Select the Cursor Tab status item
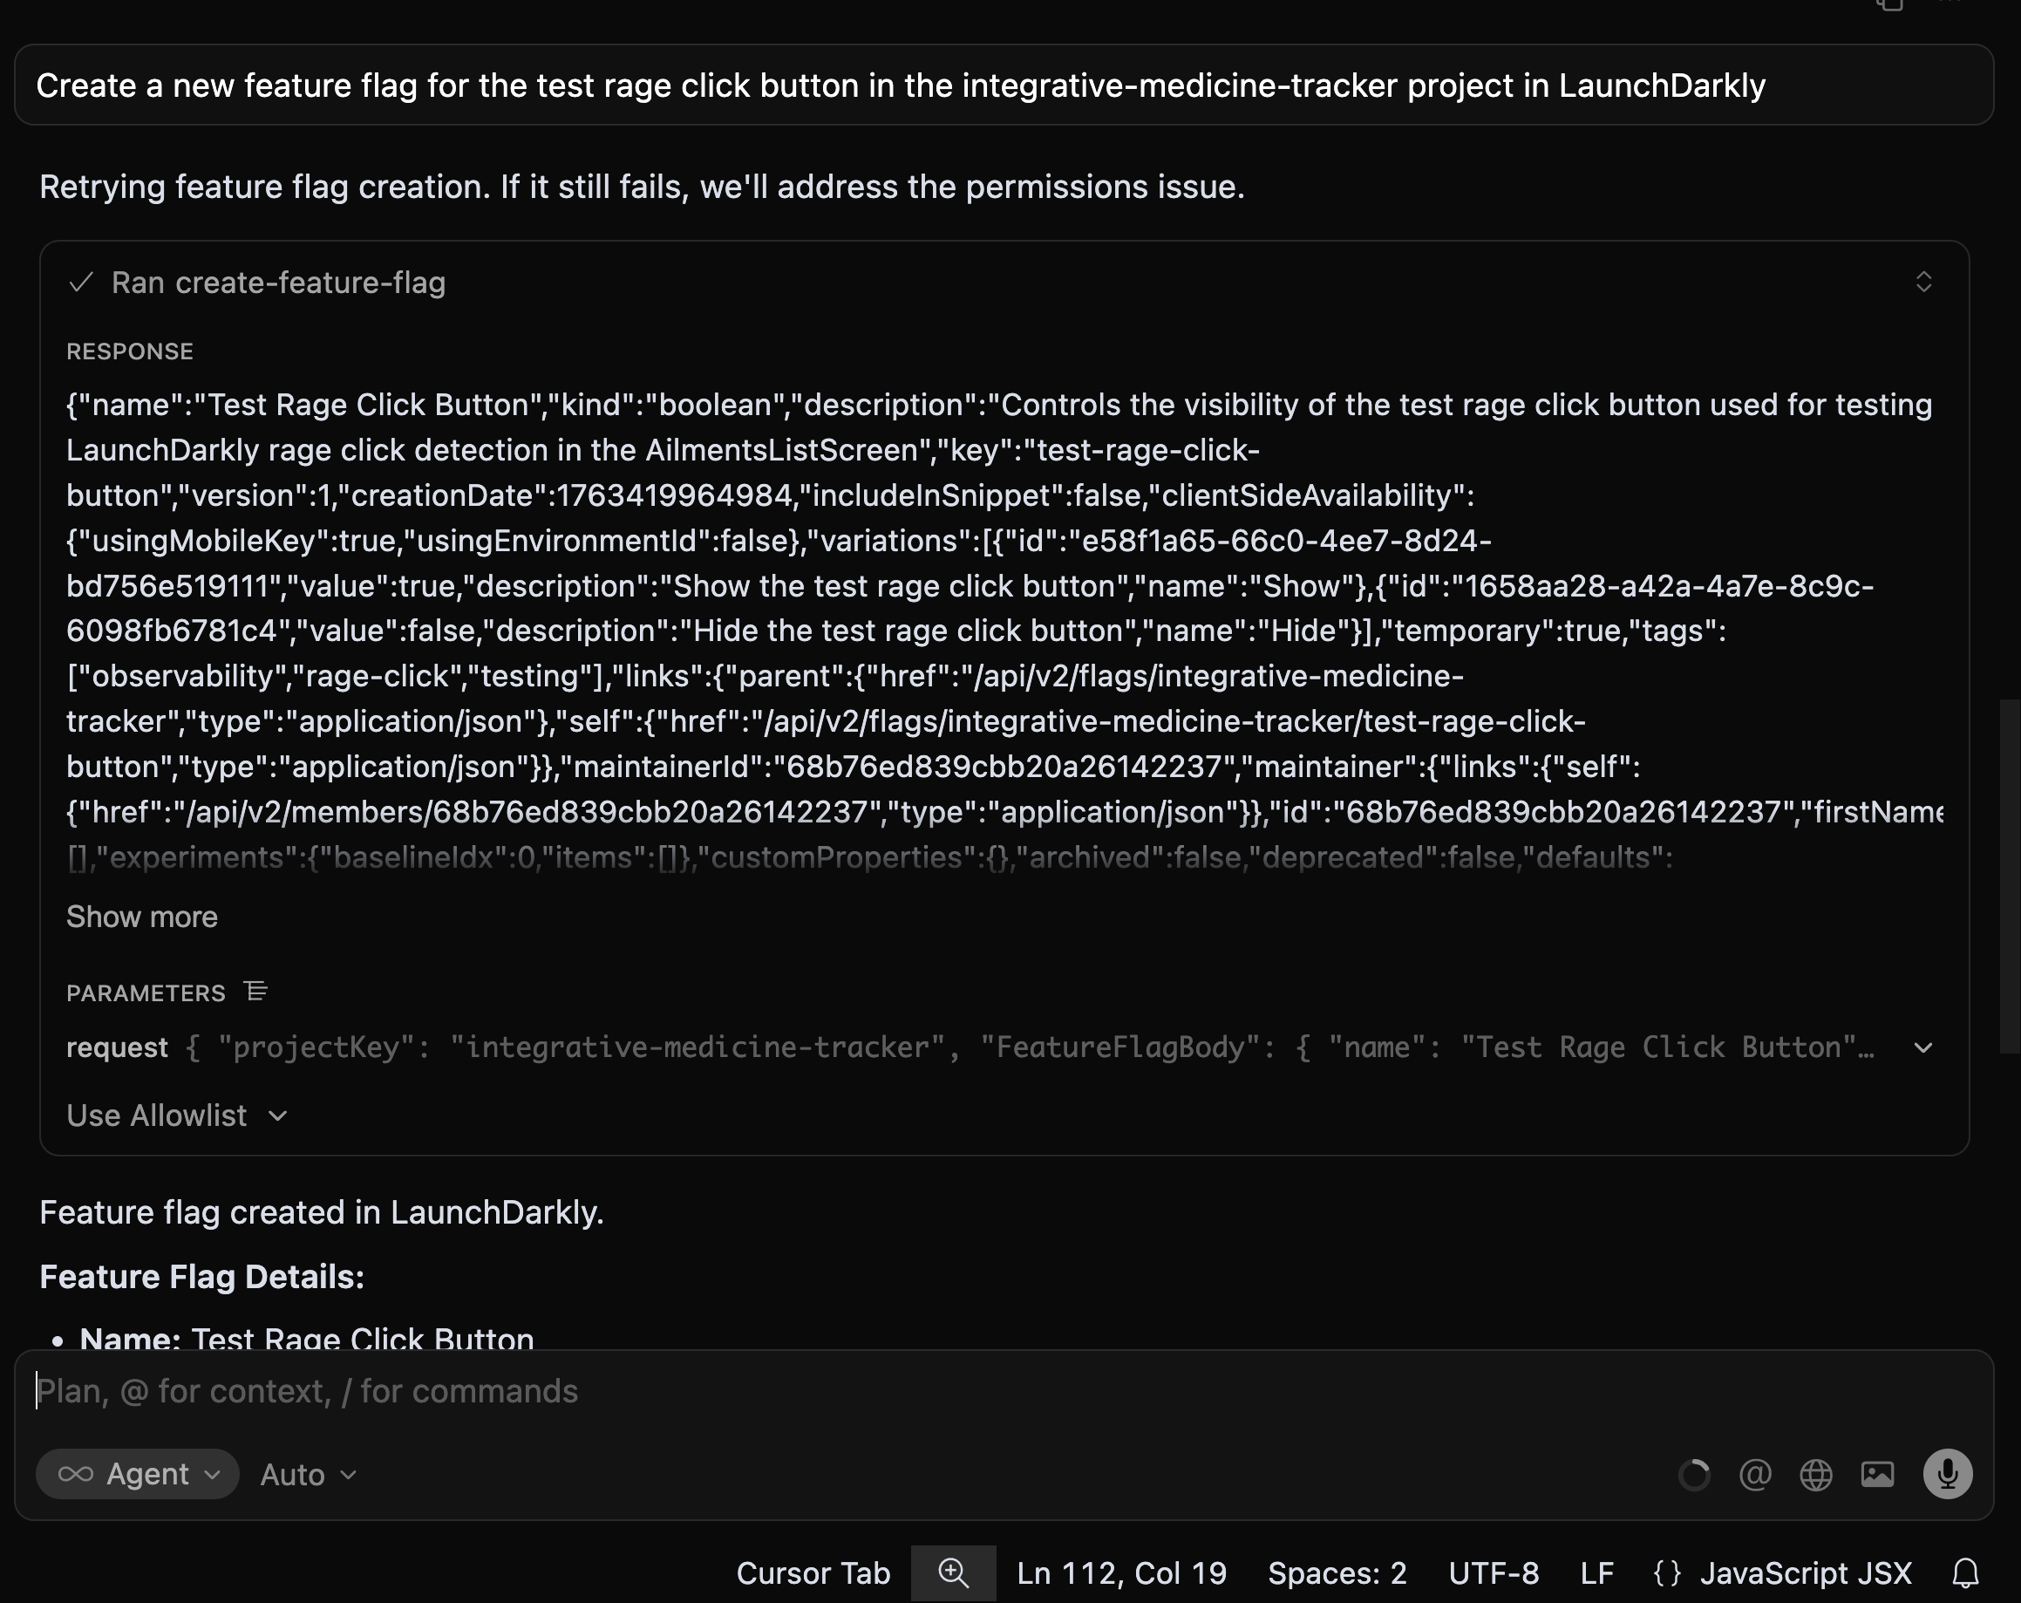Viewport: 2021px width, 1603px height. [x=812, y=1573]
